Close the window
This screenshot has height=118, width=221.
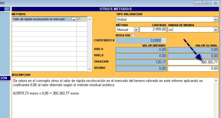point(215,3)
